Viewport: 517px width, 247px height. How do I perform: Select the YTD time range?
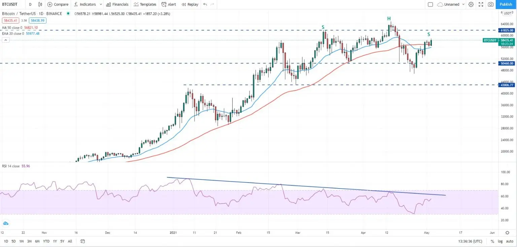[46, 241]
